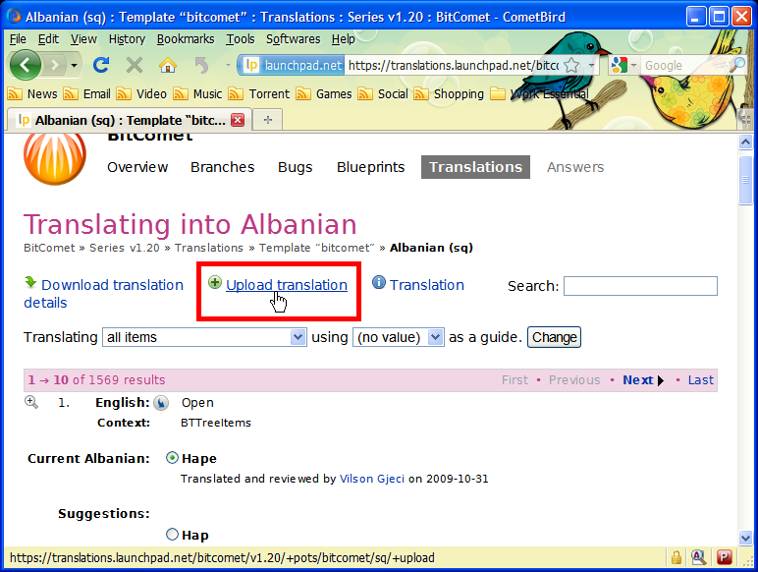Open the History menu
The image size is (758, 572).
tap(127, 38)
